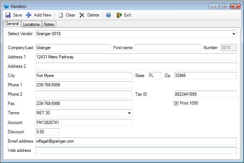Click the Tax ID field with 8822441899

(205, 94)
